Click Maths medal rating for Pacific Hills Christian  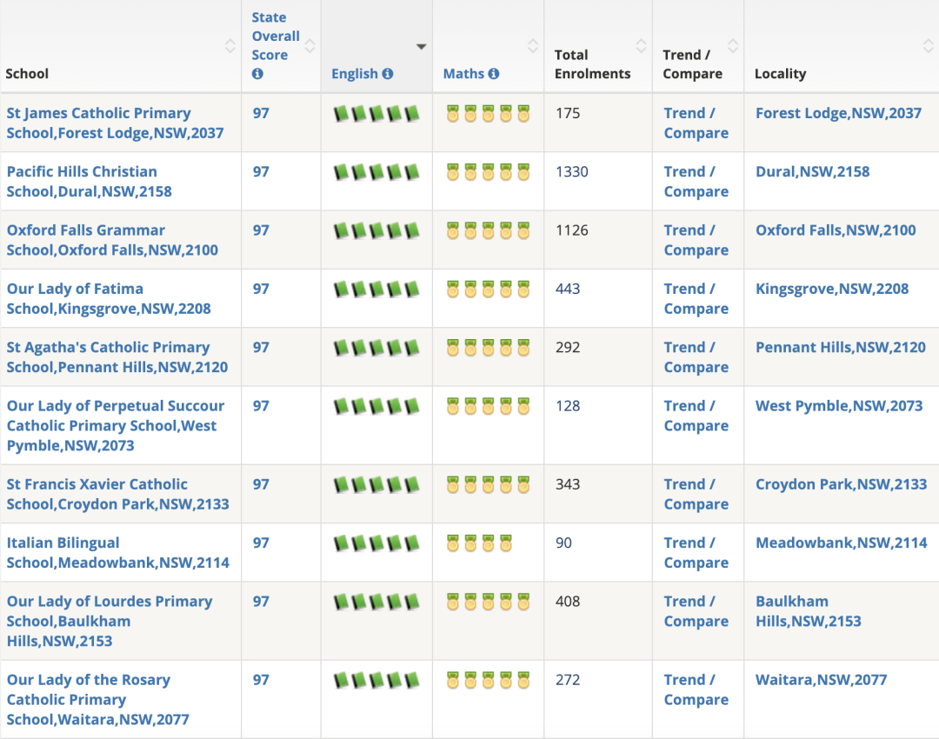tap(488, 172)
